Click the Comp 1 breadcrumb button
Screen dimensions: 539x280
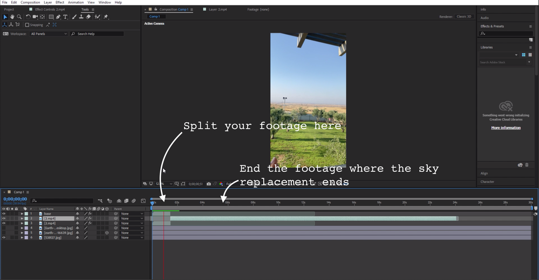pos(156,17)
